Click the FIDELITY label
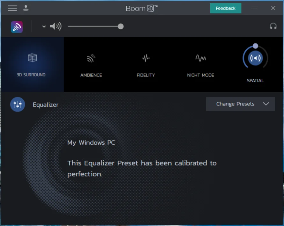This screenshot has width=284, height=226. coord(146,75)
